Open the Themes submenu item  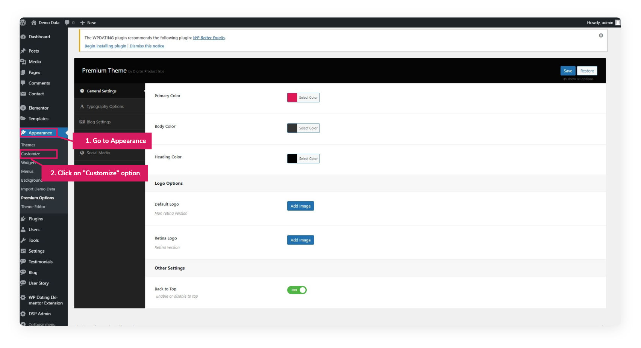coord(28,145)
